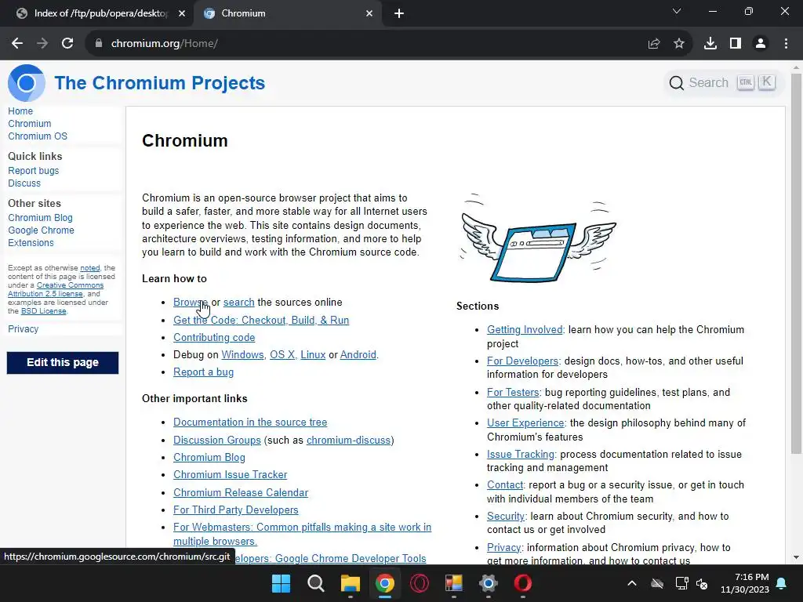Screen dimensions: 803x602
Task: Open the downloads icon in the toolbar
Action: click(x=710, y=44)
